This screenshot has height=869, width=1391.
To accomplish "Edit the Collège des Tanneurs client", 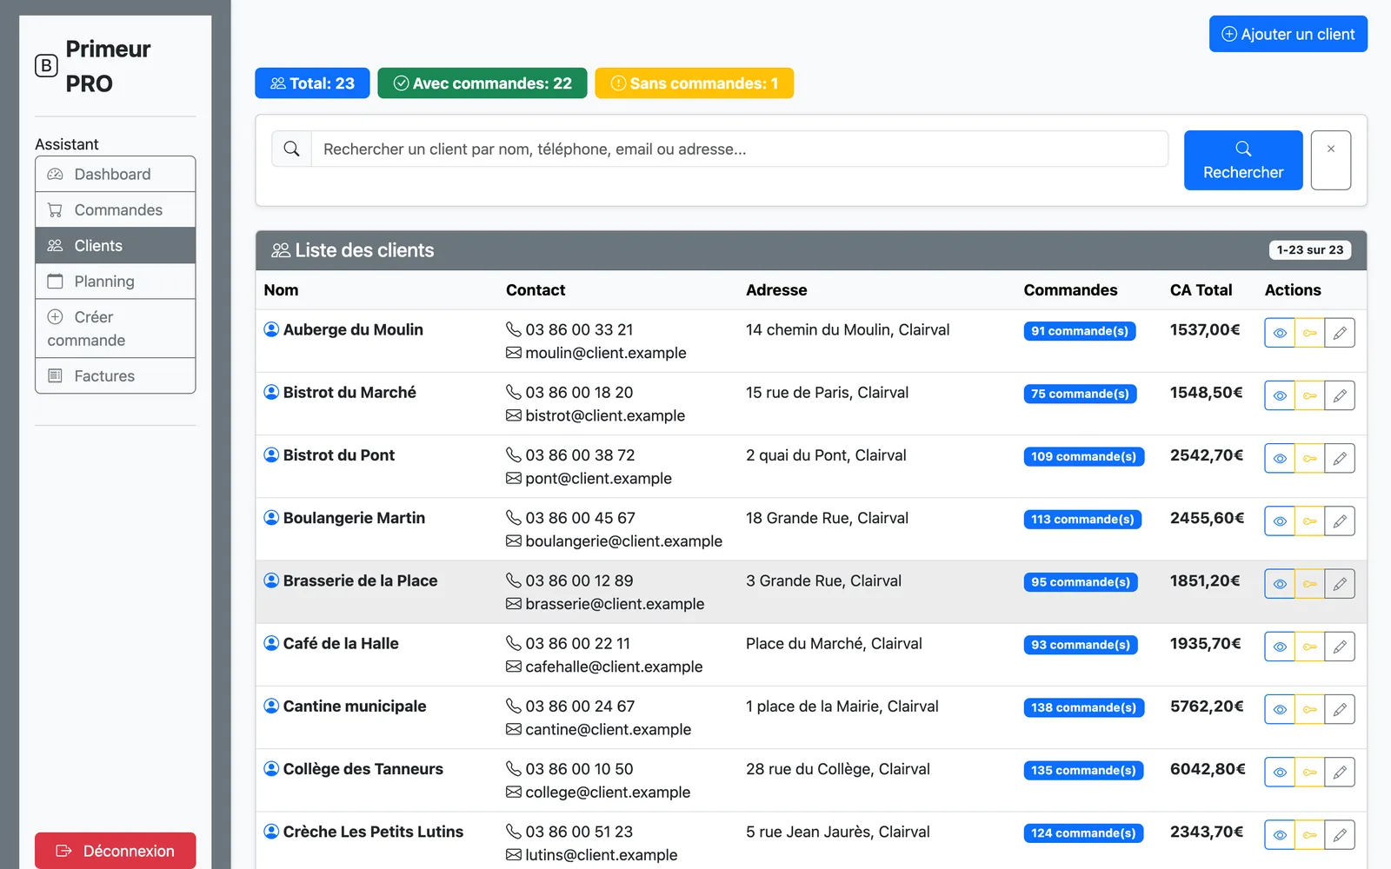I will (x=1340, y=772).
